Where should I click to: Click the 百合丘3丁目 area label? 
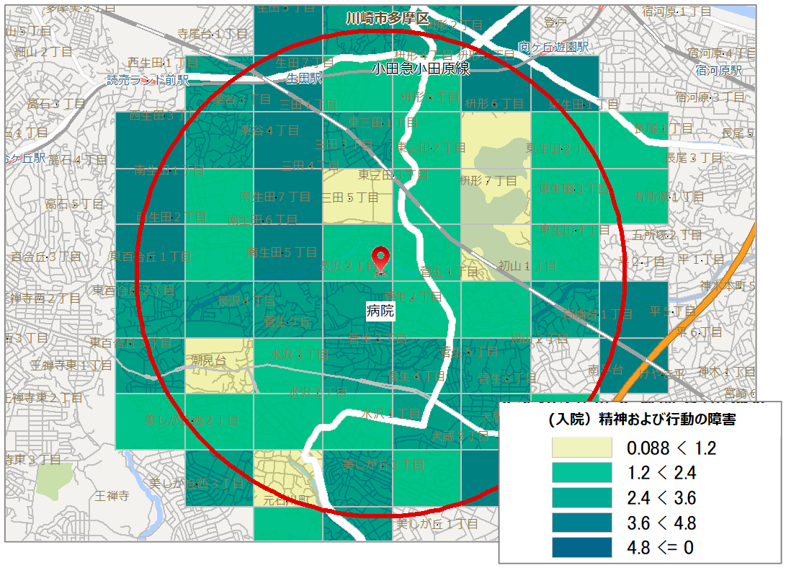tap(46, 257)
